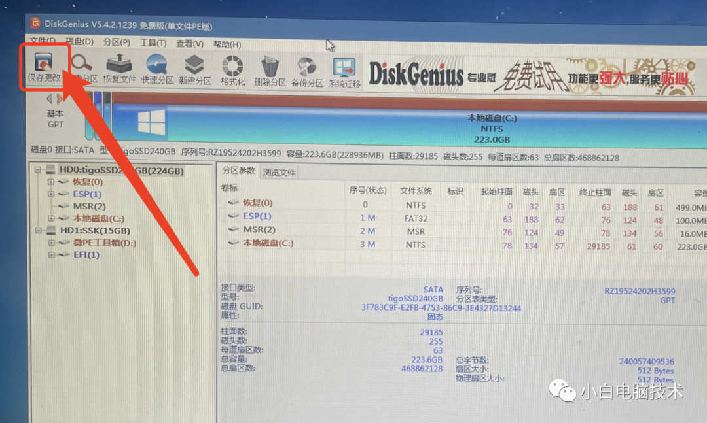
Task: Click the Recover Files (恢复文件) toolbar icon
Action: click(x=120, y=69)
